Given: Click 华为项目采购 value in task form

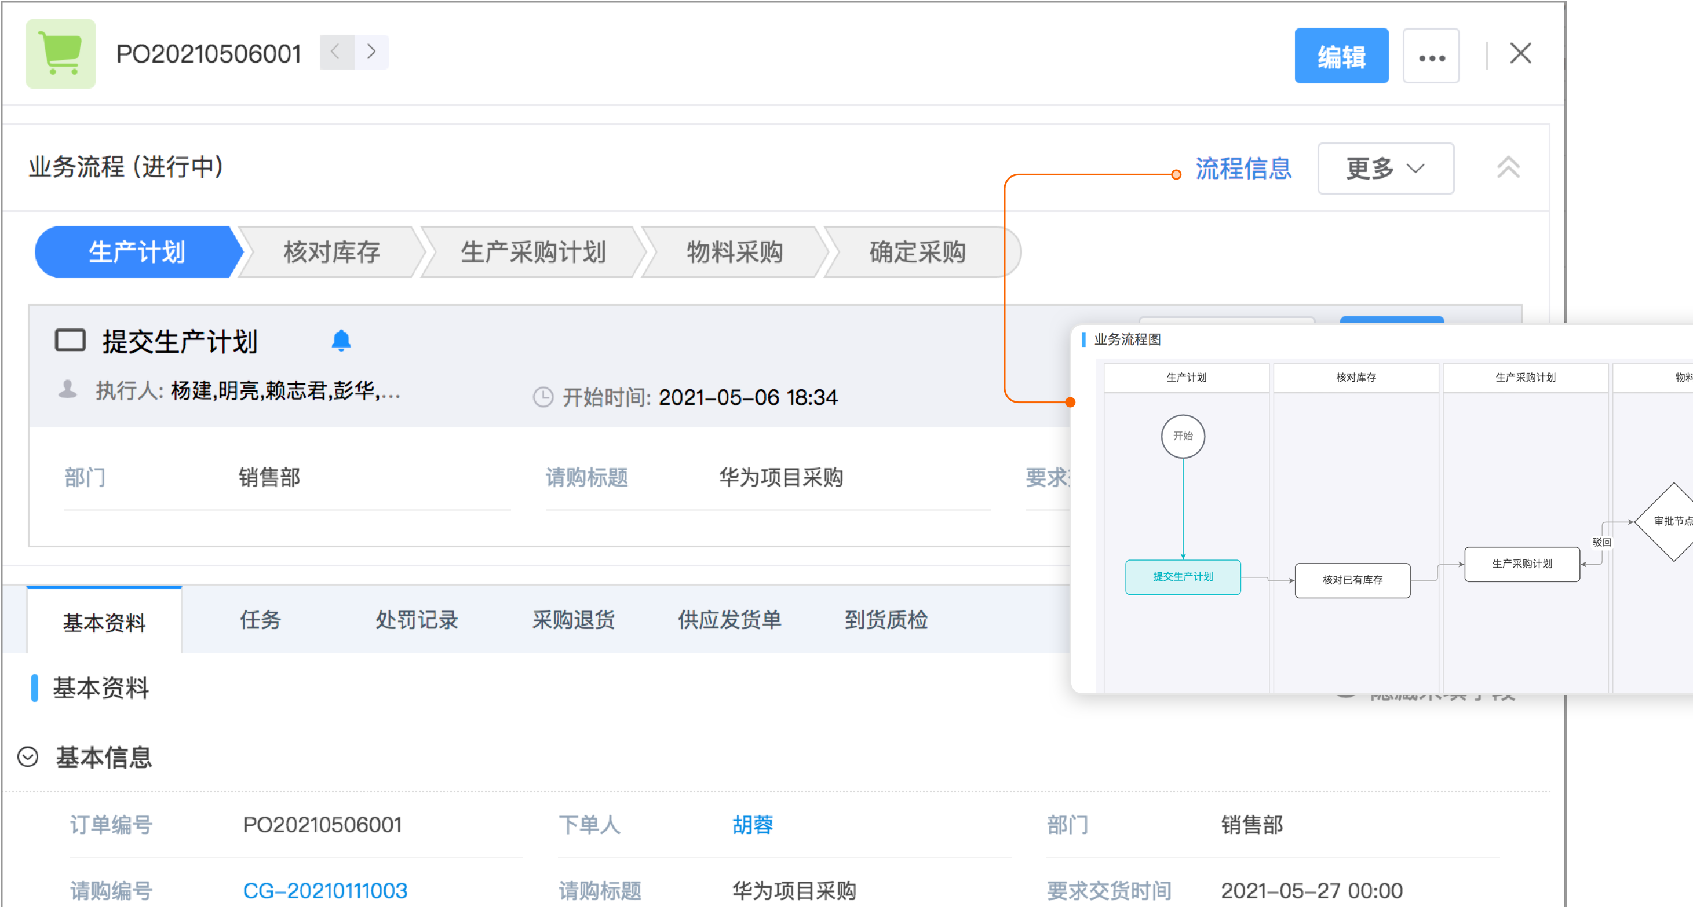Looking at the screenshot, I should coord(780,477).
